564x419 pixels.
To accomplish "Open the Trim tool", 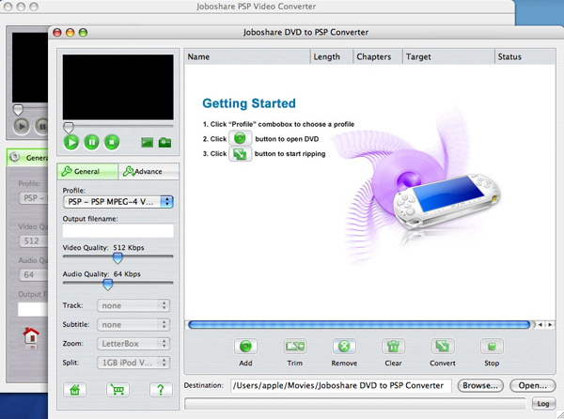I will (296, 347).
